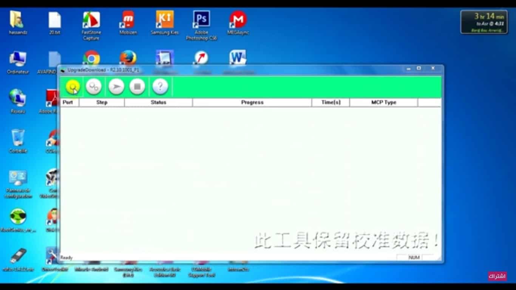516x290 pixels.
Task: Select the Firefox desktop icon
Action: (128, 57)
